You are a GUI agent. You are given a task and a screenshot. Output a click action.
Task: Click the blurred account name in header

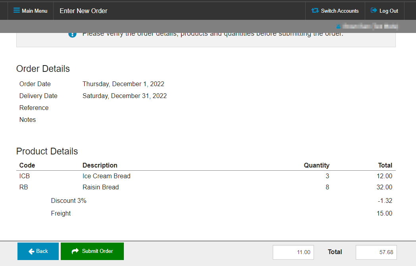pos(370,26)
